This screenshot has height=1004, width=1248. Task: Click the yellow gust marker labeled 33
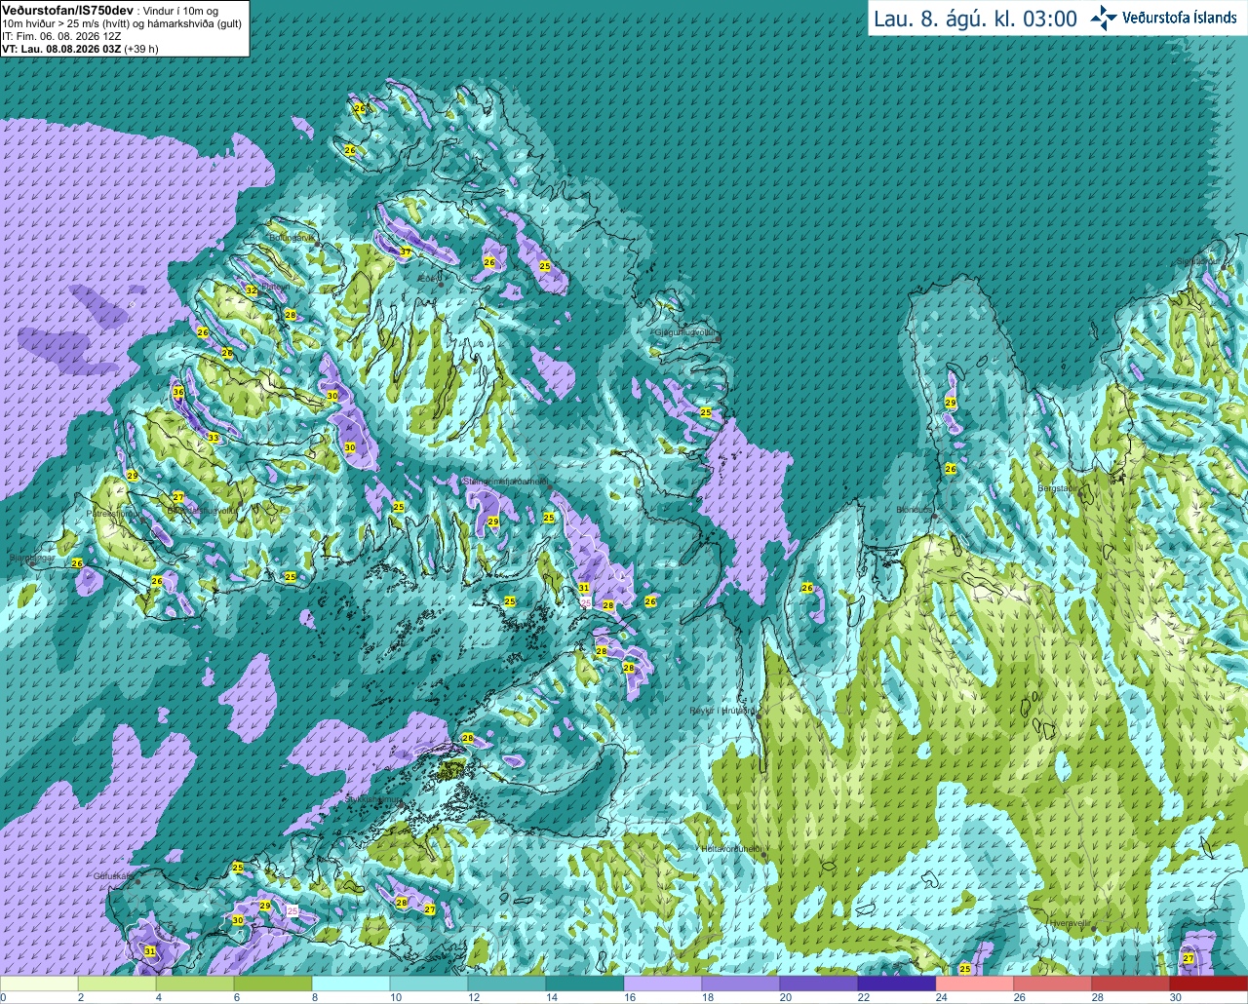point(213,439)
